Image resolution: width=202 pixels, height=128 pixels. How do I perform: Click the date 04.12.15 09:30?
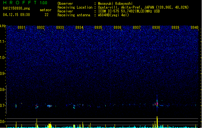tap(16, 15)
